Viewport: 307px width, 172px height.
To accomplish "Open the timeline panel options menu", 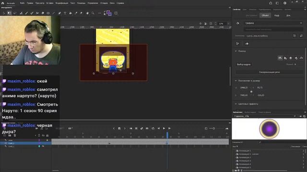I will (229, 123).
